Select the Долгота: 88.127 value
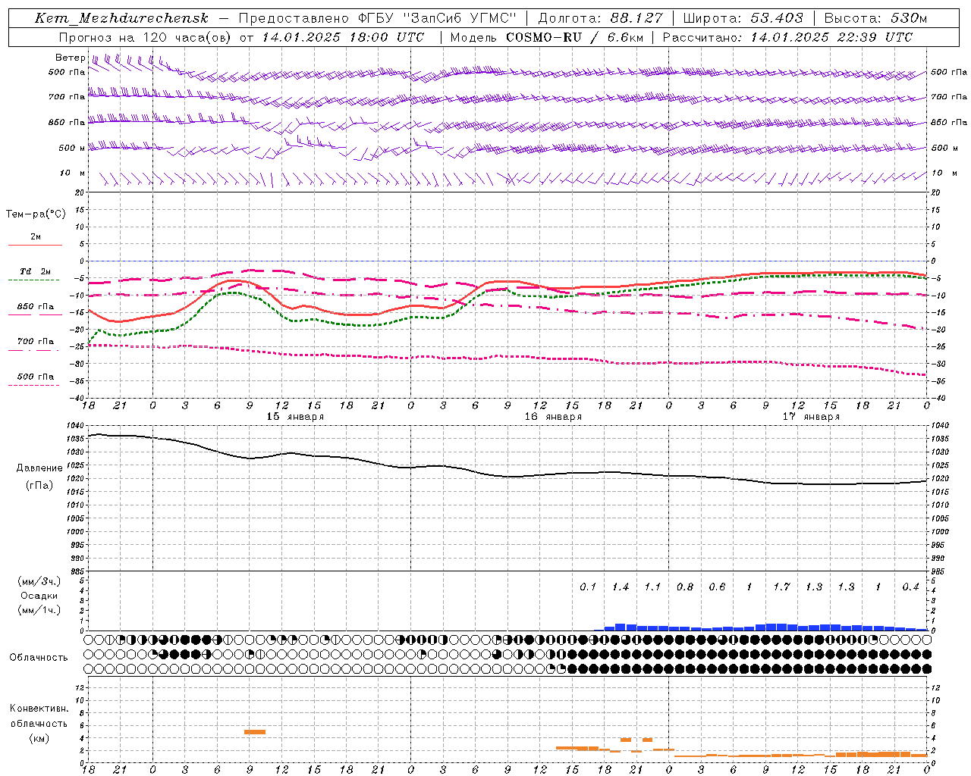This screenshot has height=776, width=971. coord(600,18)
